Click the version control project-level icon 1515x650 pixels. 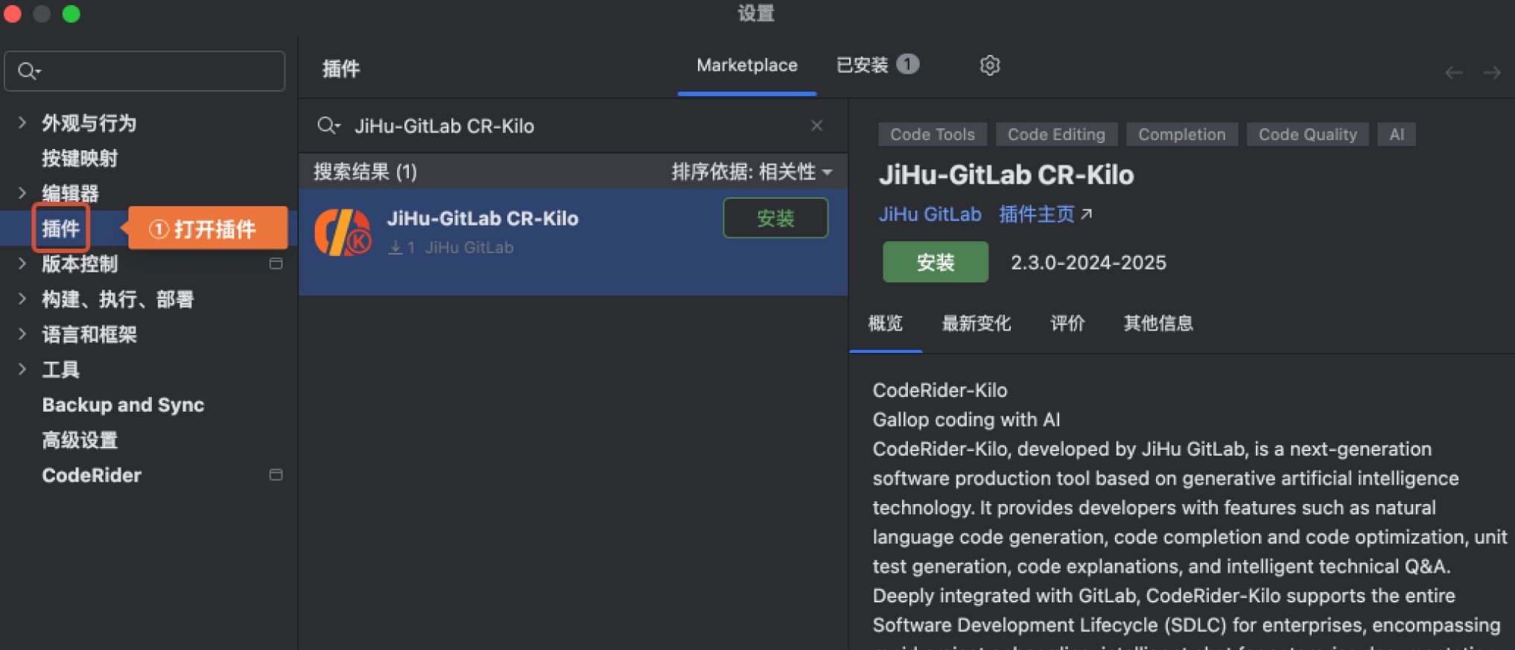[276, 264]
